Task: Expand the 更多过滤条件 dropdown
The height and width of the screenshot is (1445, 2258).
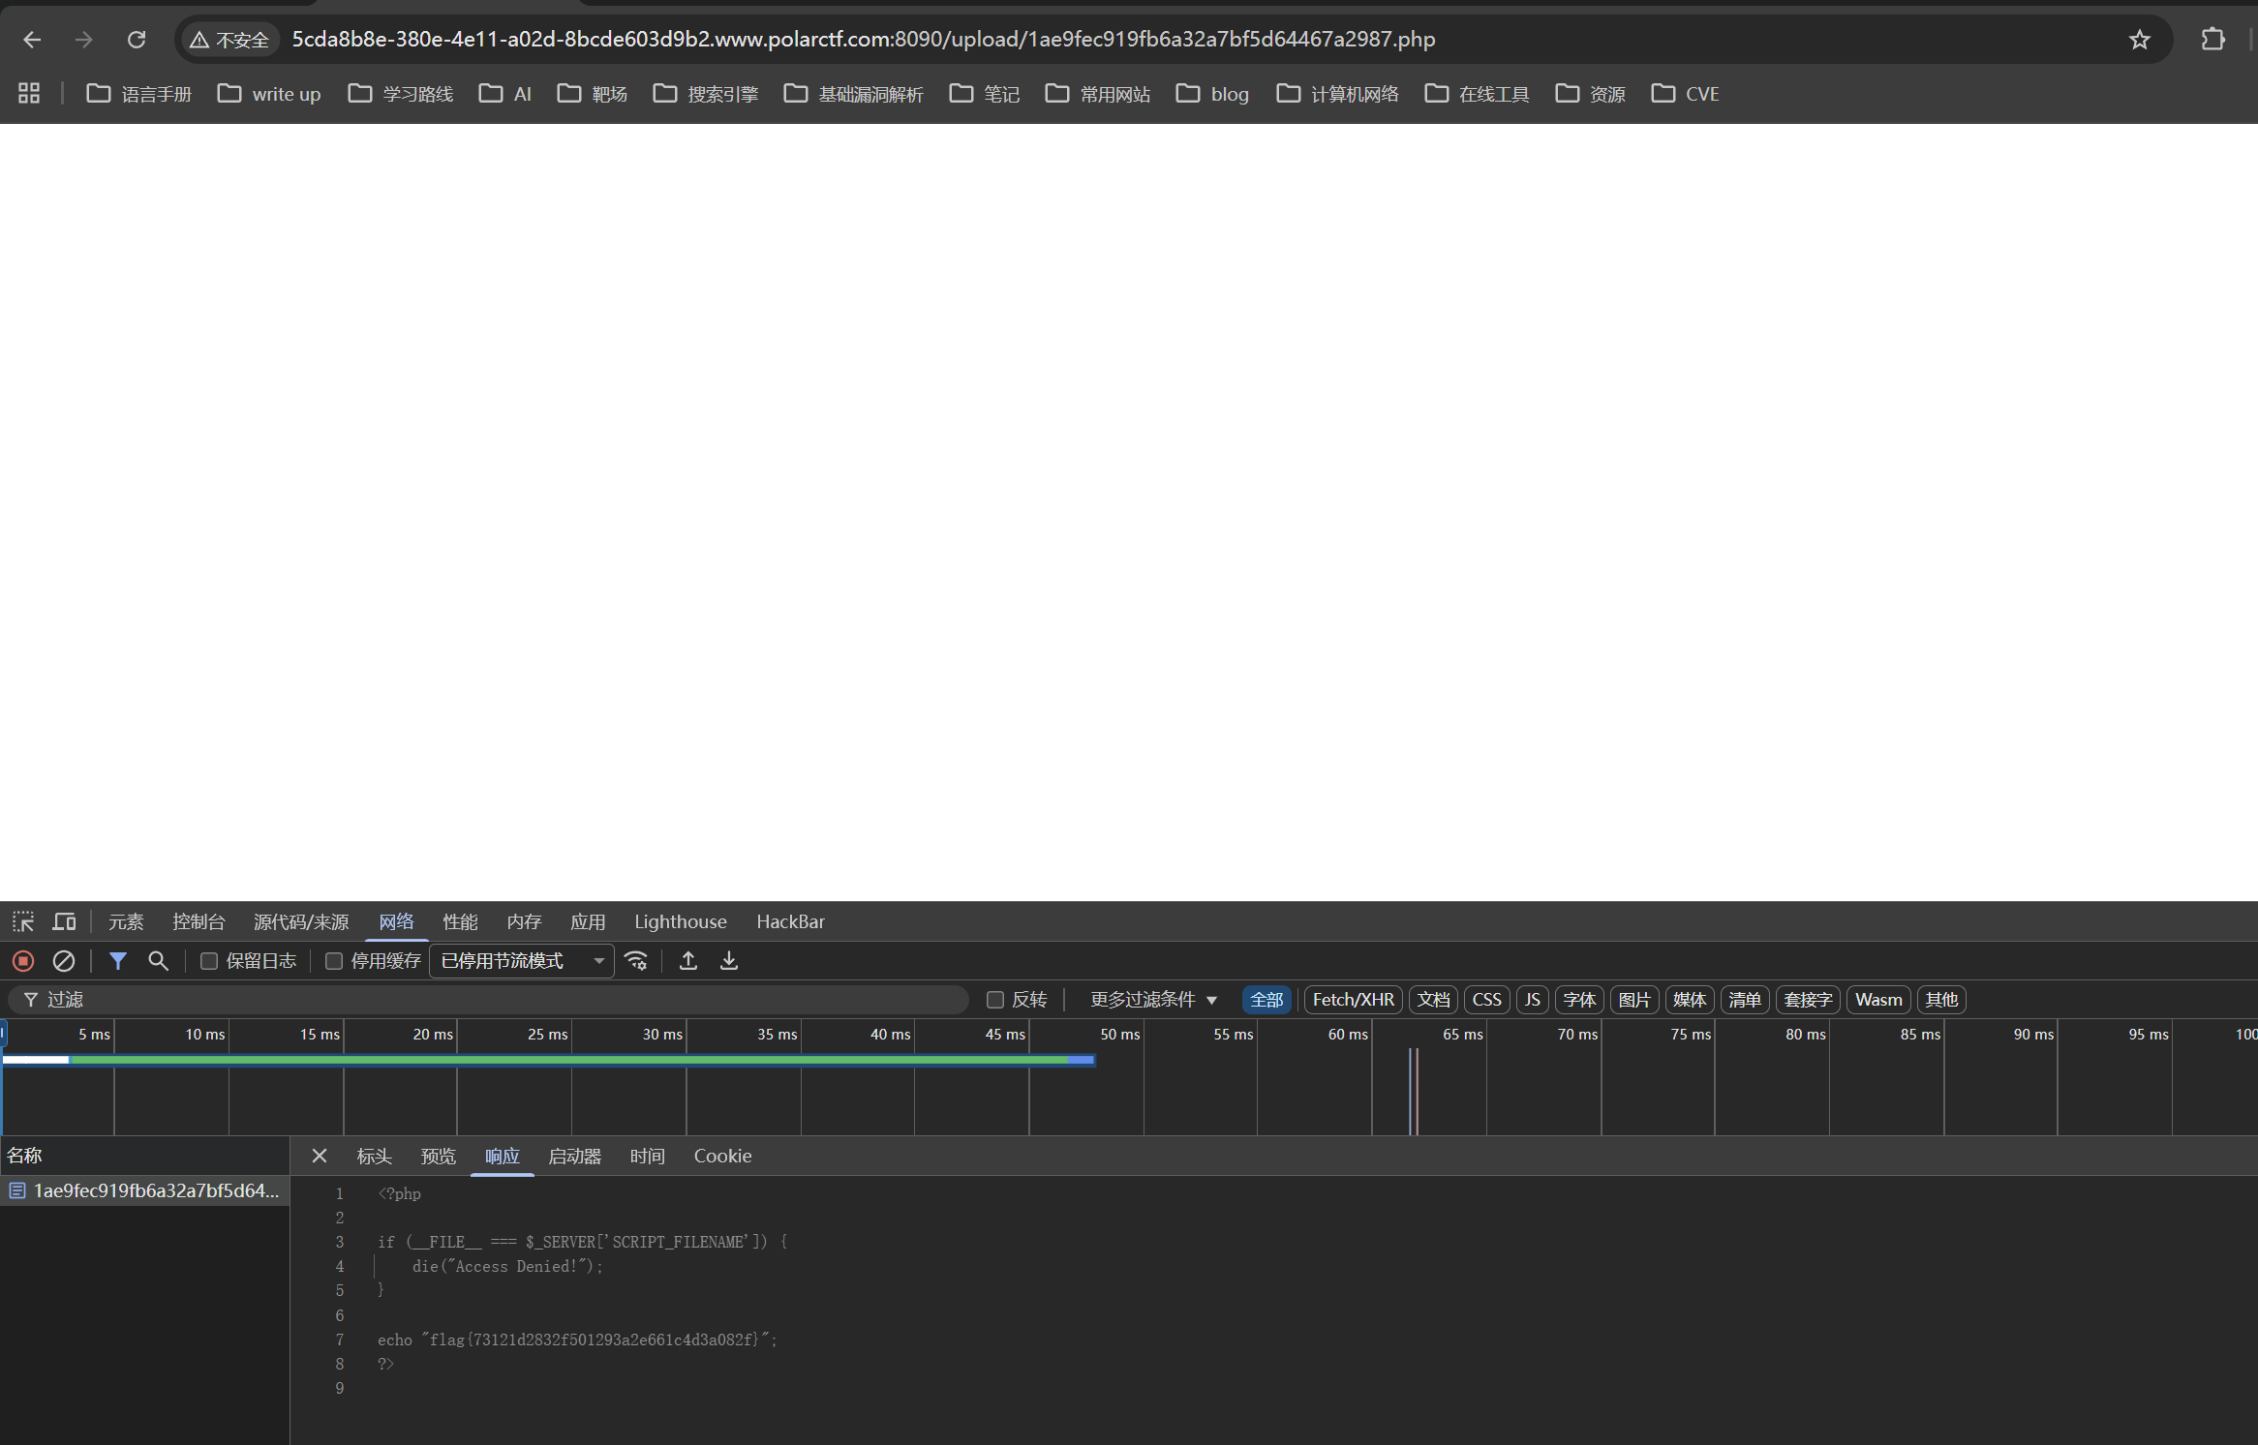Action: click(1153, 1000)
